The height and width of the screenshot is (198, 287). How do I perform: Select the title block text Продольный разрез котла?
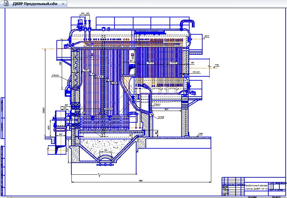point(256,187)
